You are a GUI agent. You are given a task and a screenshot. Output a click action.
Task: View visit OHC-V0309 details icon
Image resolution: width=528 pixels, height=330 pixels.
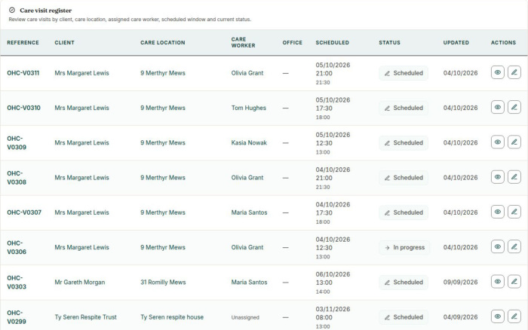[497, 142]
